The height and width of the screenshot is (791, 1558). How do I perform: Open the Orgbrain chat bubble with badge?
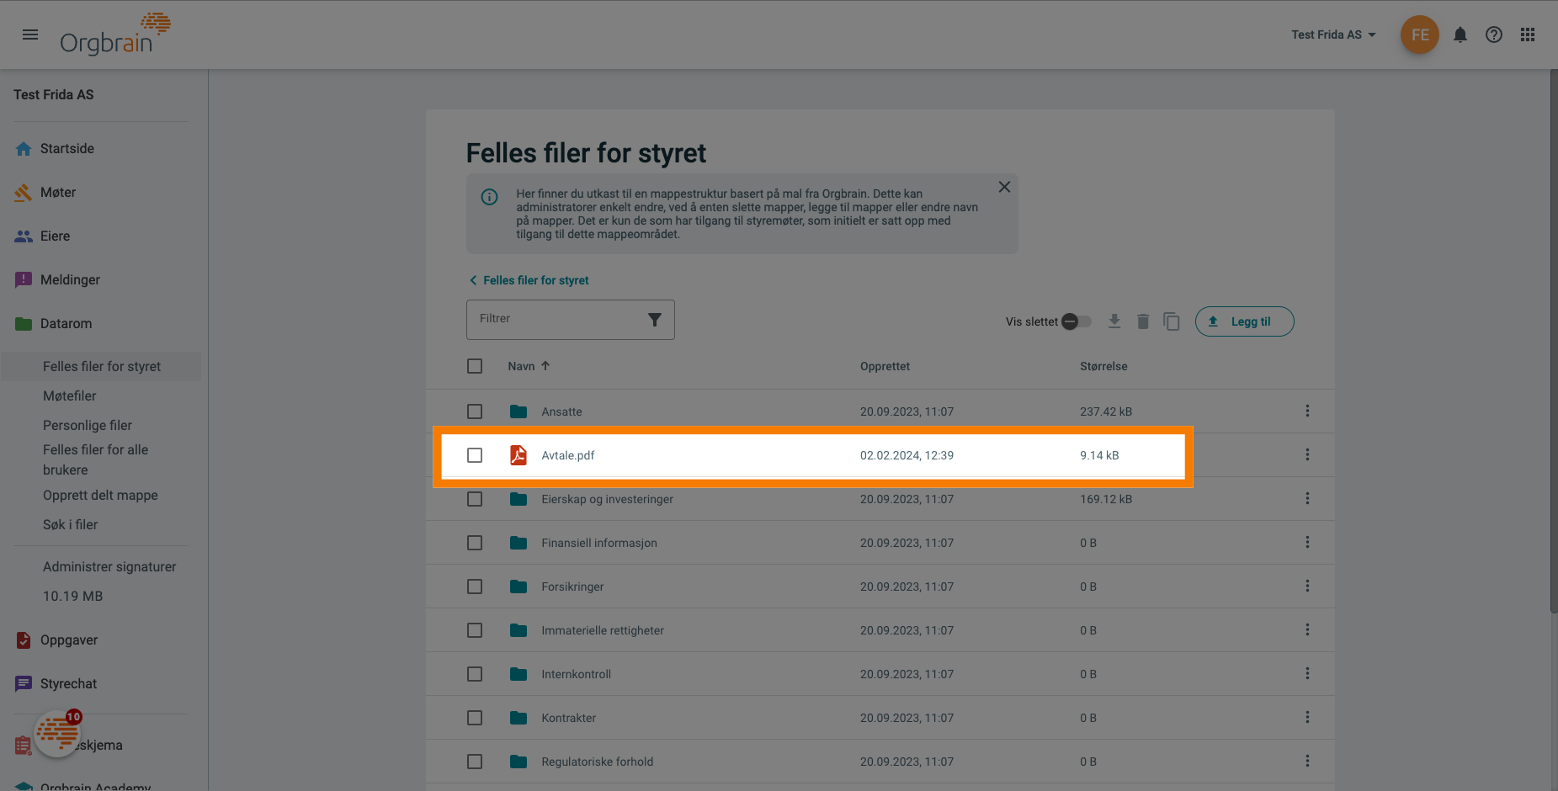click(57, 734)
